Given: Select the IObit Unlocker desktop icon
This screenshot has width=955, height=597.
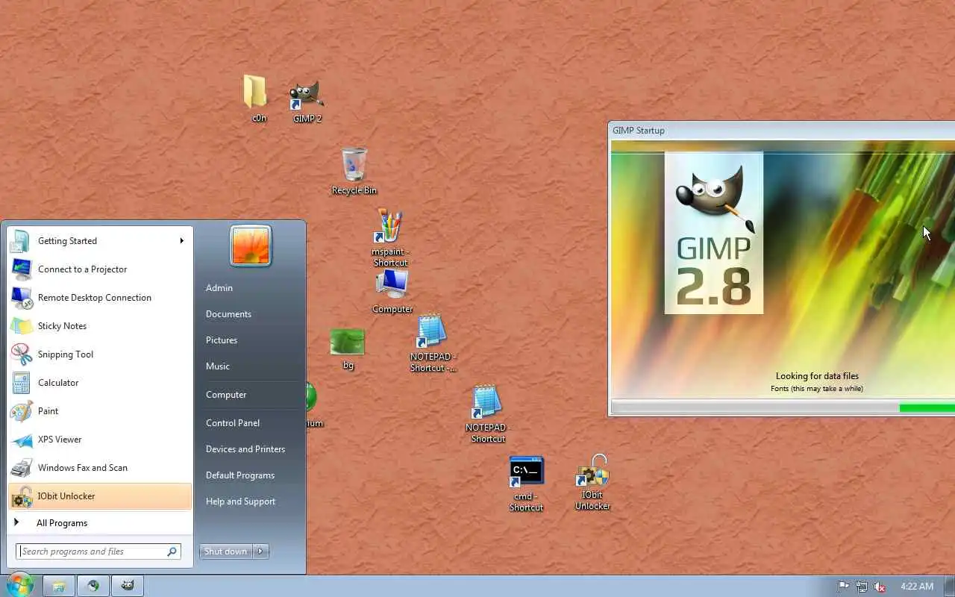Looking at the screenshot, I should coord(593,482).
